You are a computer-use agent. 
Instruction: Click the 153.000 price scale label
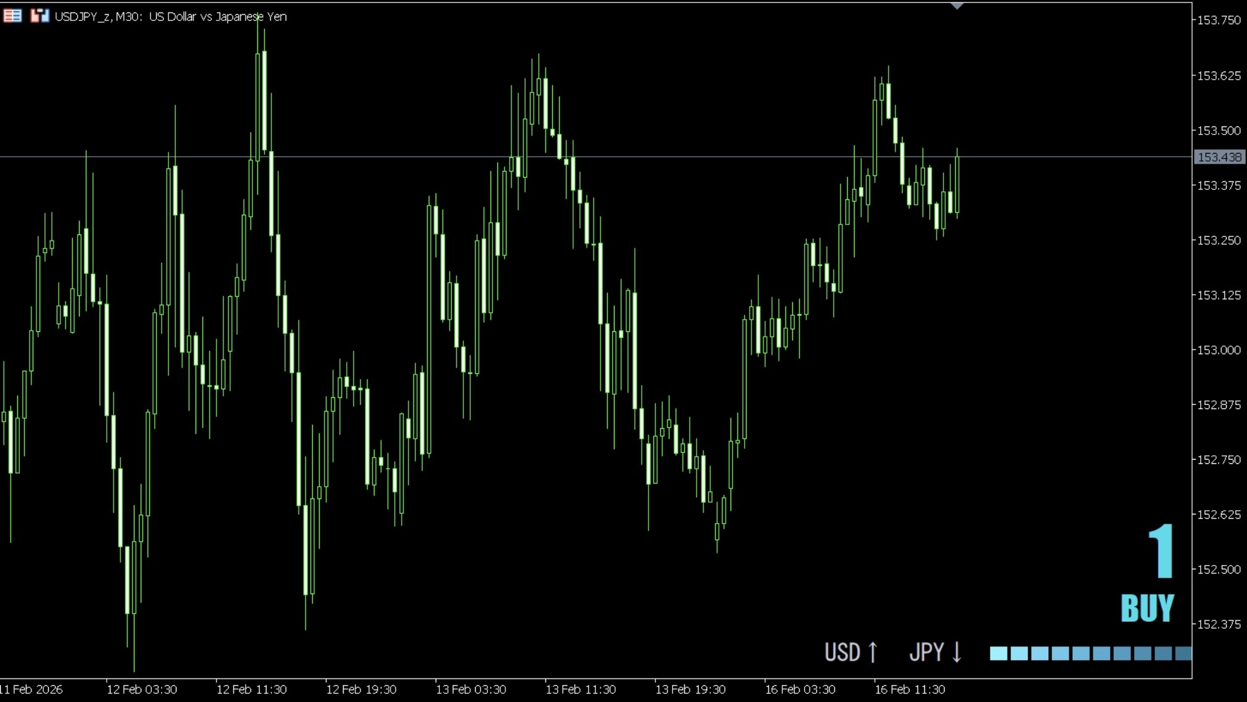point(1218,350)
